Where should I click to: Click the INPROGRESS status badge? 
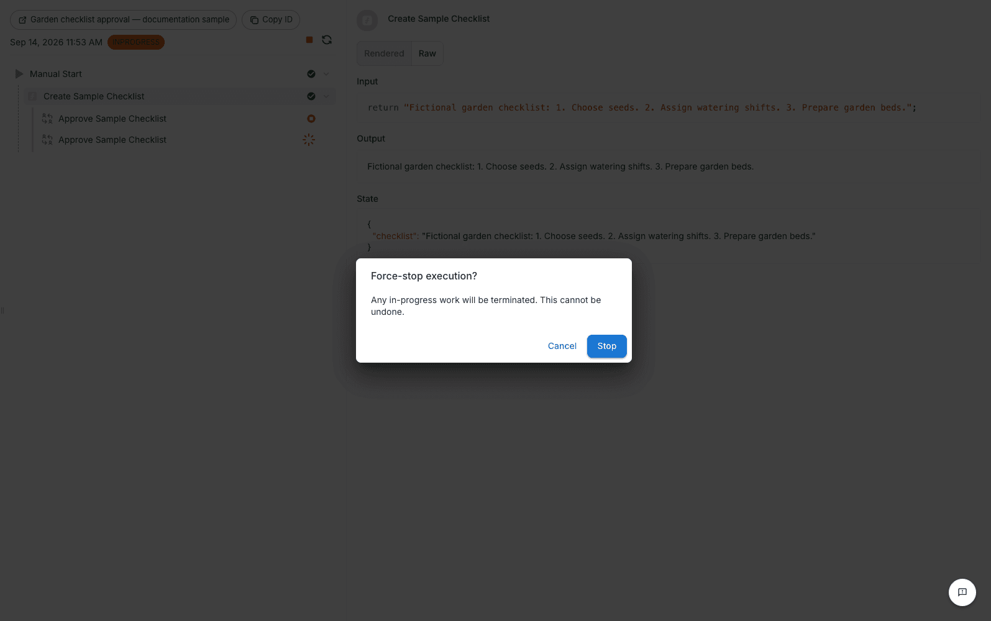136,42
